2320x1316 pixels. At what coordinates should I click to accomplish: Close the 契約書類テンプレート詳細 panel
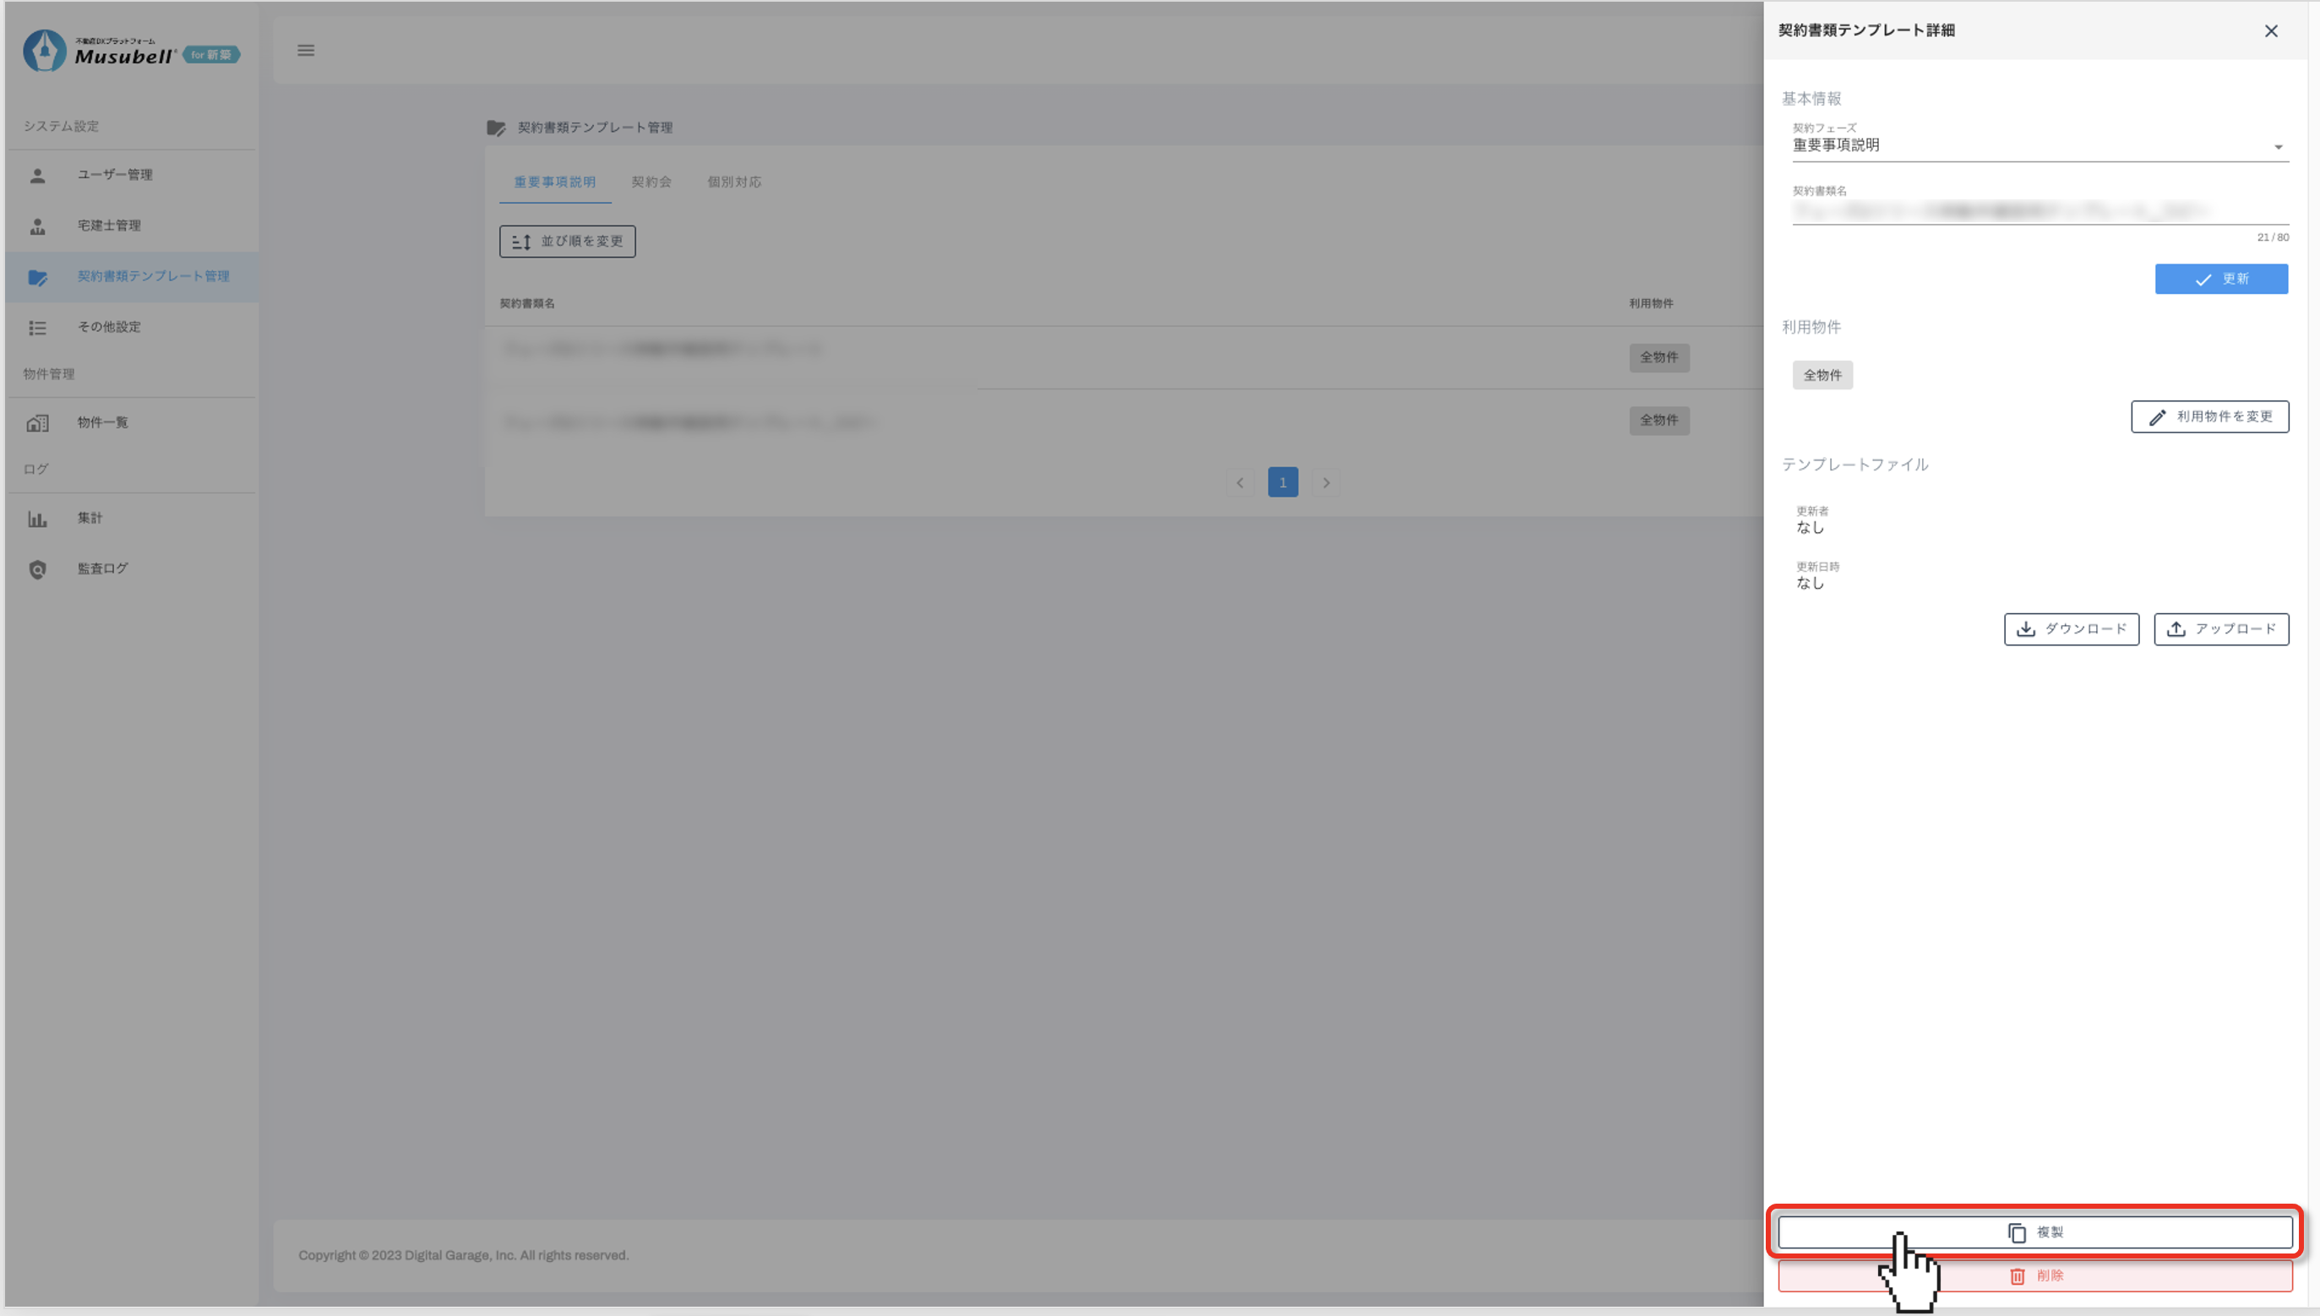(x=2270, y=31)
